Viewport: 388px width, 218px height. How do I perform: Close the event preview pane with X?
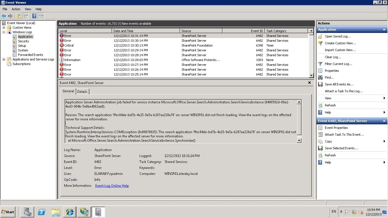click(309, 83)
